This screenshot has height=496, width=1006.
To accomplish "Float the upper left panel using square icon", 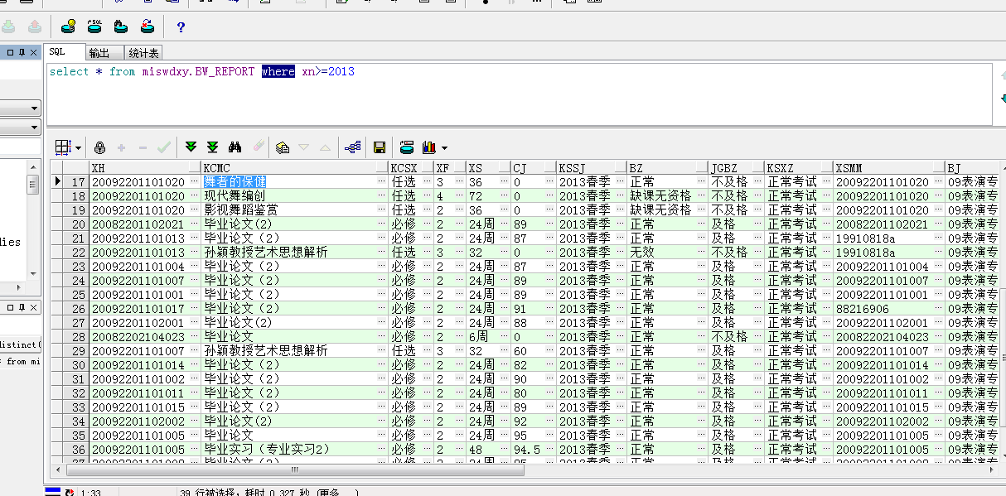I will point(10,52).
